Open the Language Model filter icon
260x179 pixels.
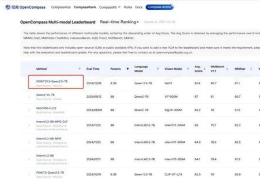[158, 69]
